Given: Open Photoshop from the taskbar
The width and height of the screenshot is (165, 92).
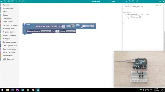Looking at the screenshot, I should coord(13,90).
